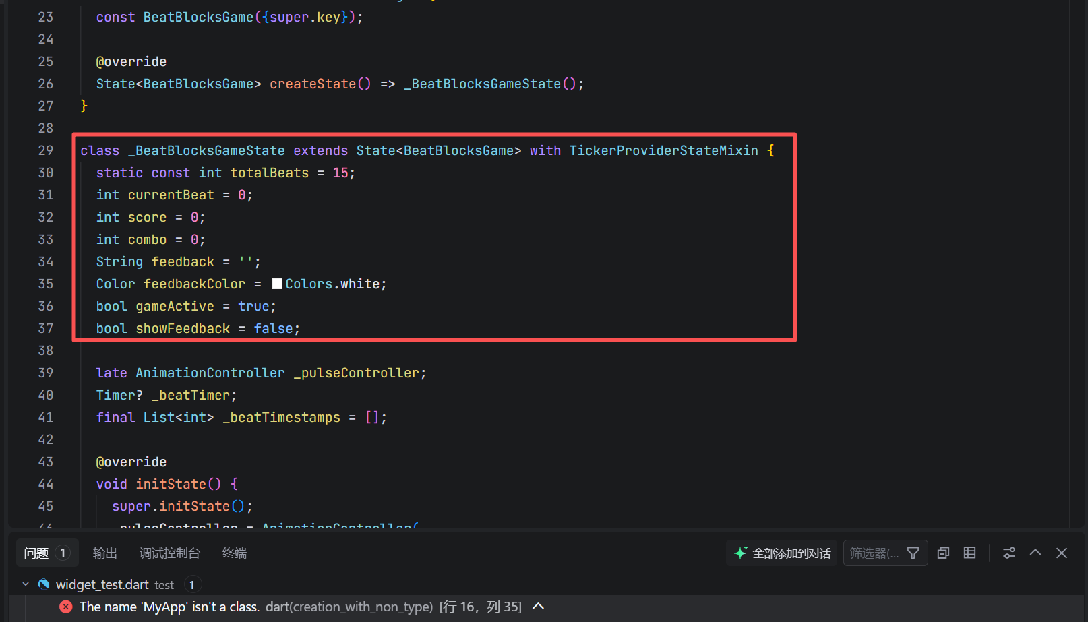Click the Colors.white color swatch
The height and width of the screenshot is (622, 1088).
277,284
